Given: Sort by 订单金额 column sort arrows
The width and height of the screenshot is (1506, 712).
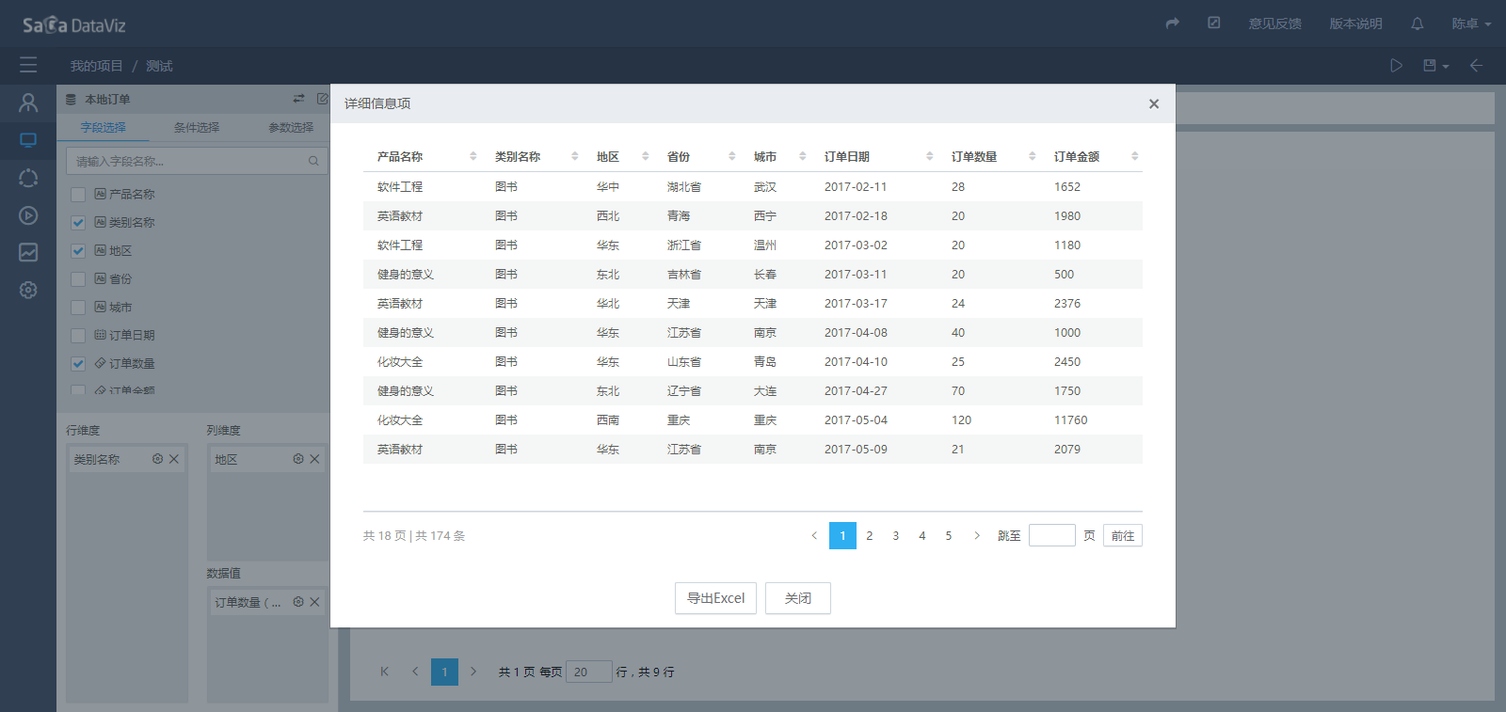Looking at the screenshot, I should 1134,156.
